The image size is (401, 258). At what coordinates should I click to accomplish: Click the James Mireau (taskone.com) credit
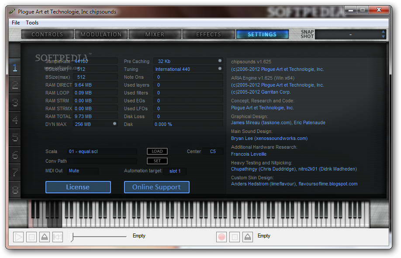tap(261, 122)
